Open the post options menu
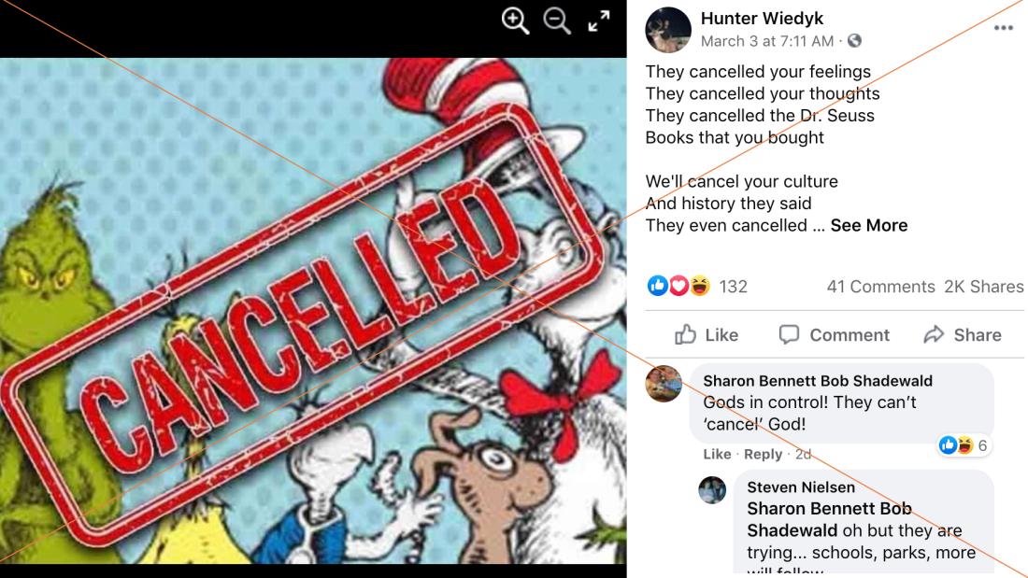1028x578 pixels. pyautogui.click(x=1004, y=27)
